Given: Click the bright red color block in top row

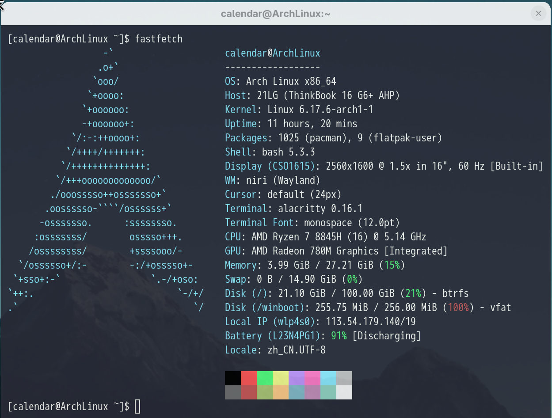Looking at the screenshot, I should [249, 378].
